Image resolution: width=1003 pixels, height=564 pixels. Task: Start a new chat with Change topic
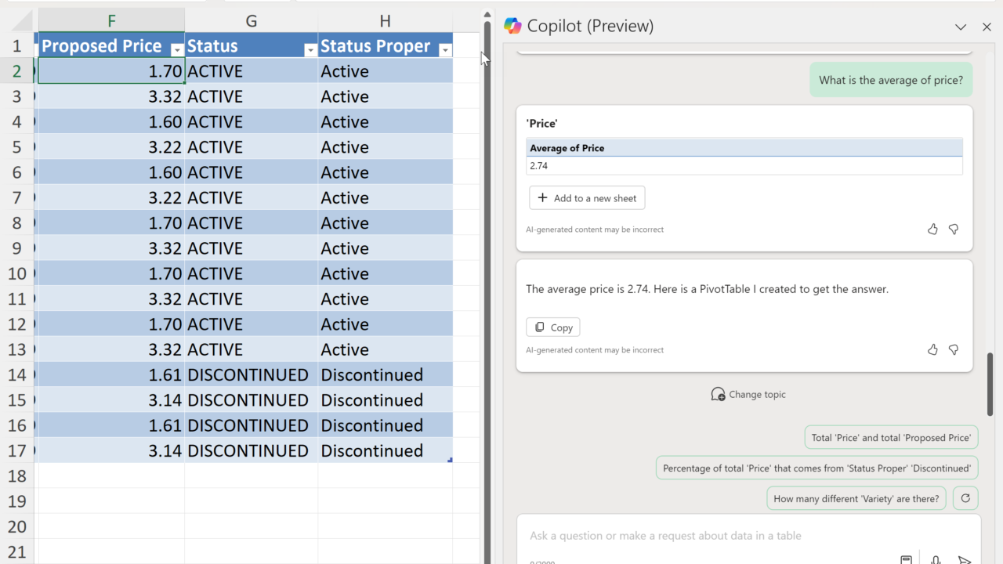point(748,394)
